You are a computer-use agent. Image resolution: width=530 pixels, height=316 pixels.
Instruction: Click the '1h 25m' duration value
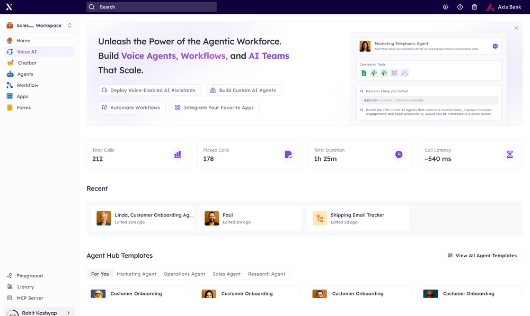coord(325,159)
